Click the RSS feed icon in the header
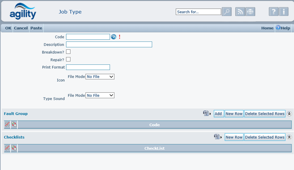The image size is (294, 170). pos(240,11)
